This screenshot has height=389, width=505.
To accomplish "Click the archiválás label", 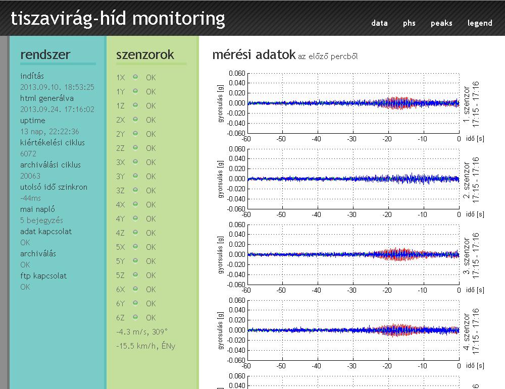I will [x=38, y=254].
